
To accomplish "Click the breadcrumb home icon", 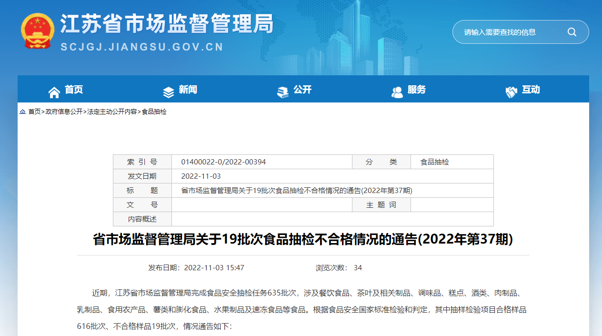I will point(22,112).
